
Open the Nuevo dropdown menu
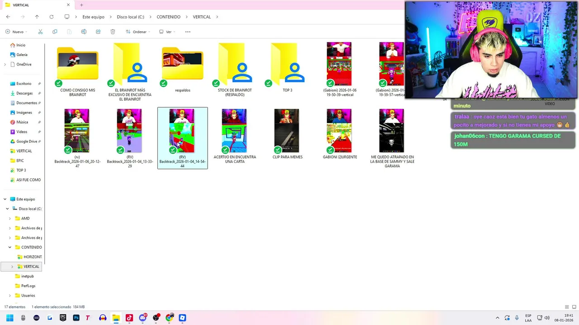[x=16, y=32]
